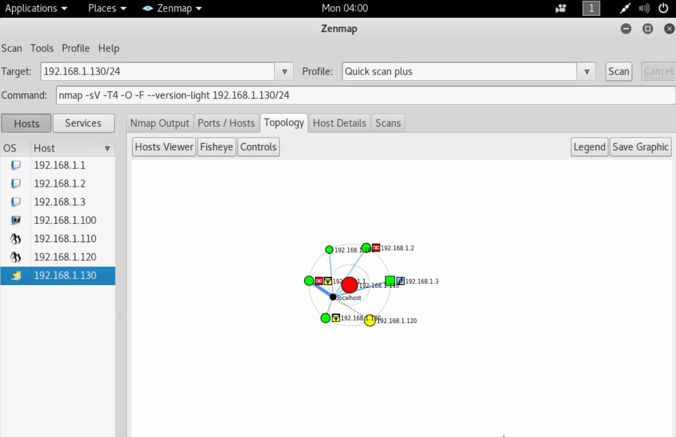Viewport: 676px width, 437px height.
Task: Open the Tools menu
Action: pos(41,48)
